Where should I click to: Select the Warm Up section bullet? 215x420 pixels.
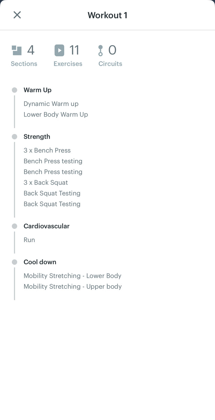[15, 90]
